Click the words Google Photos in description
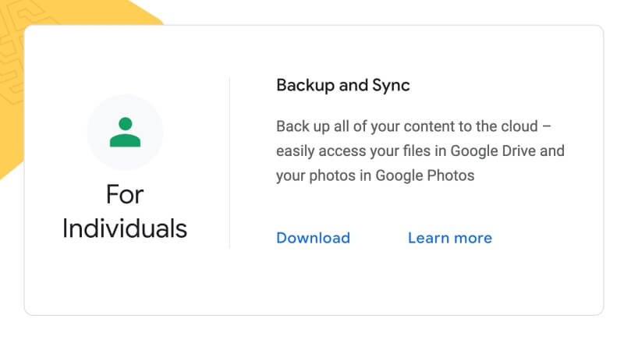624x347 pixels. pyautogui.click(x=424, y=175)
